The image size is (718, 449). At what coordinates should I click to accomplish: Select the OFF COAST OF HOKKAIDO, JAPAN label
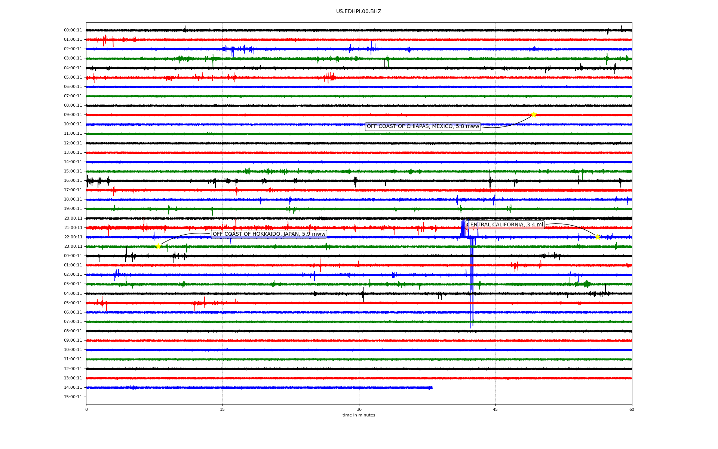tap(269, 234)
